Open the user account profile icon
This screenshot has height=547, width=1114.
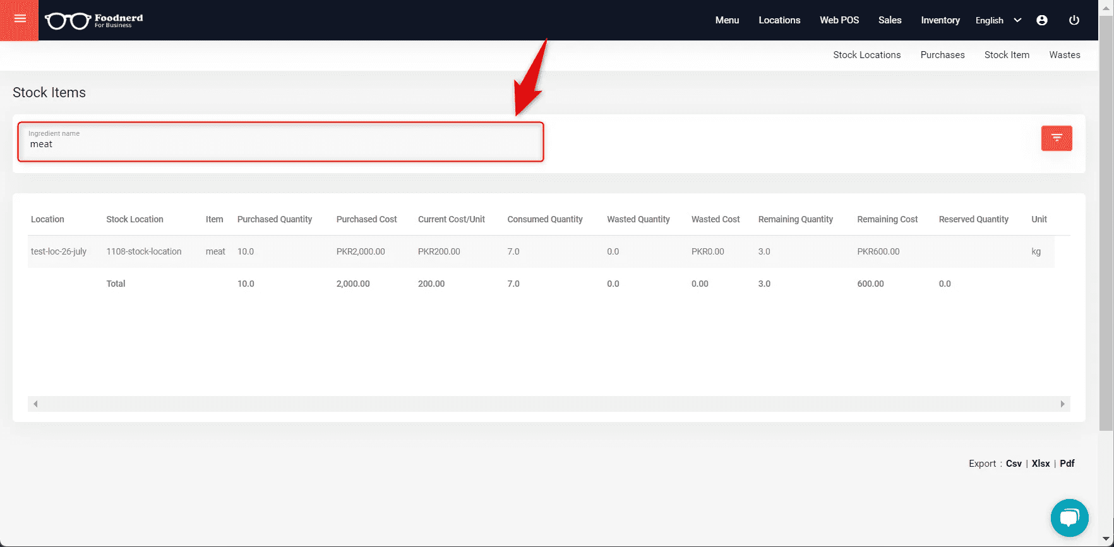tap(1042, 20)
